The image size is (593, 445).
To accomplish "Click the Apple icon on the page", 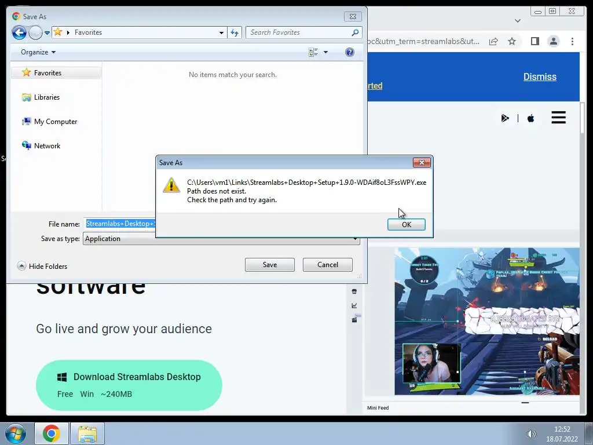I will click(530, 118).
